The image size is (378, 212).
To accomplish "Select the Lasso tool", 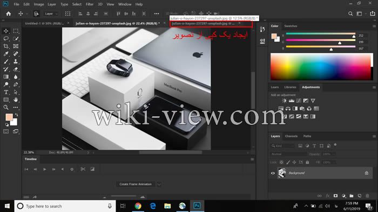I will point(6,38).
